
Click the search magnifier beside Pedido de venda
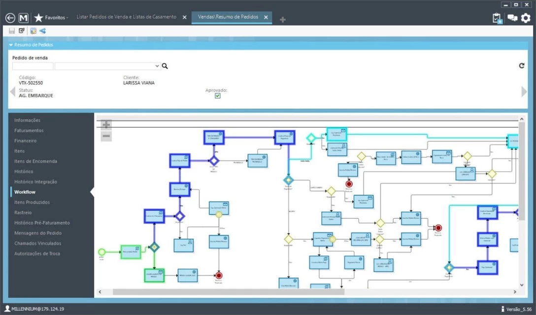coord(165,66)
